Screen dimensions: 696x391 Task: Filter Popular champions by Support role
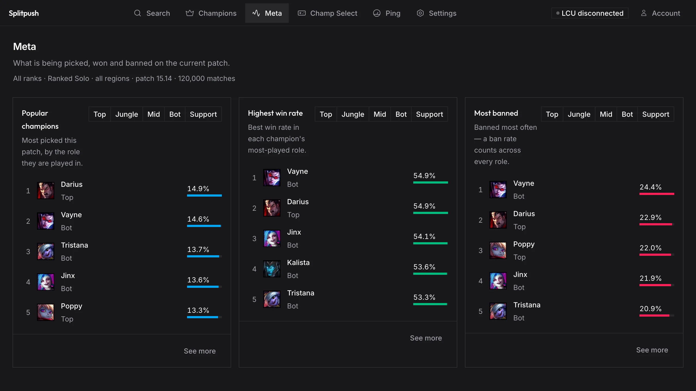tap(203, 114)
